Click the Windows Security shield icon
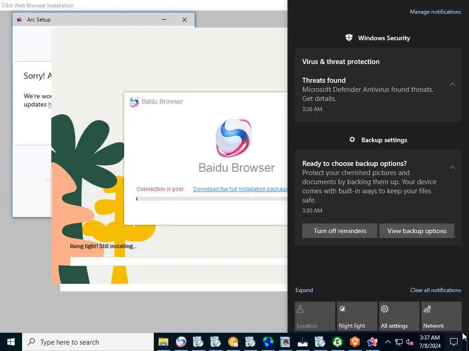The image size is (469, 351). pyautogui.click(x=349, y=37)
